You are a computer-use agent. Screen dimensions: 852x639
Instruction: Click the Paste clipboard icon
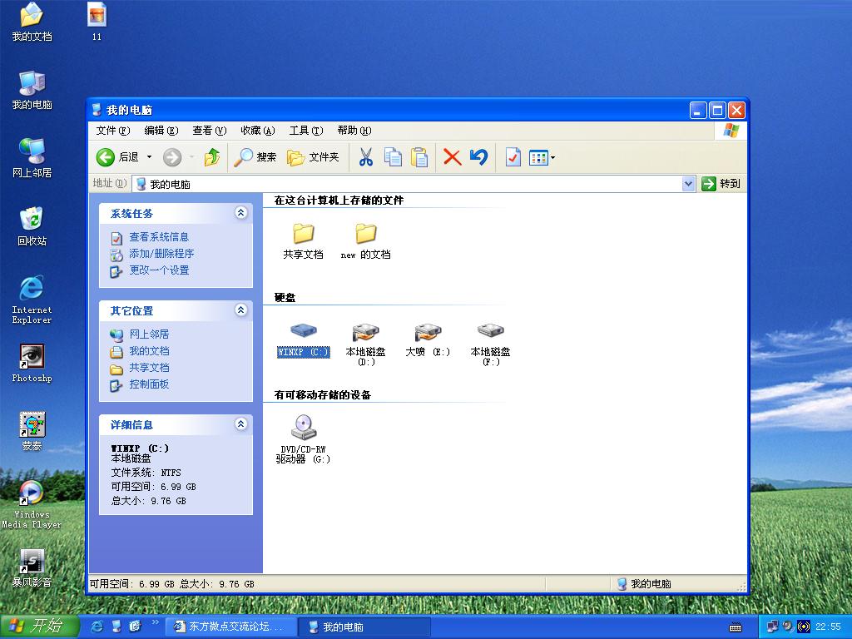pyautogui.click(x=419, y=157)
